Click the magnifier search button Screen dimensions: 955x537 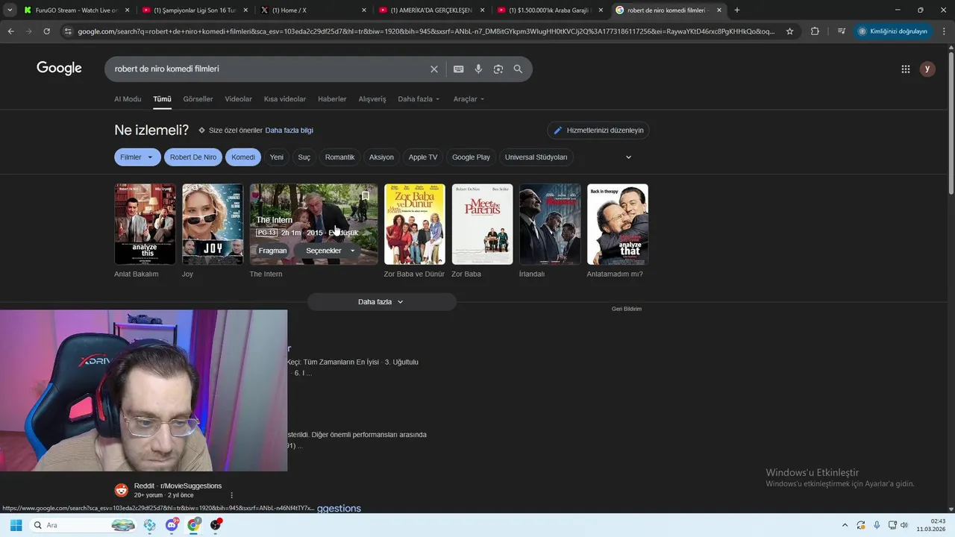[x=518, y=69]
